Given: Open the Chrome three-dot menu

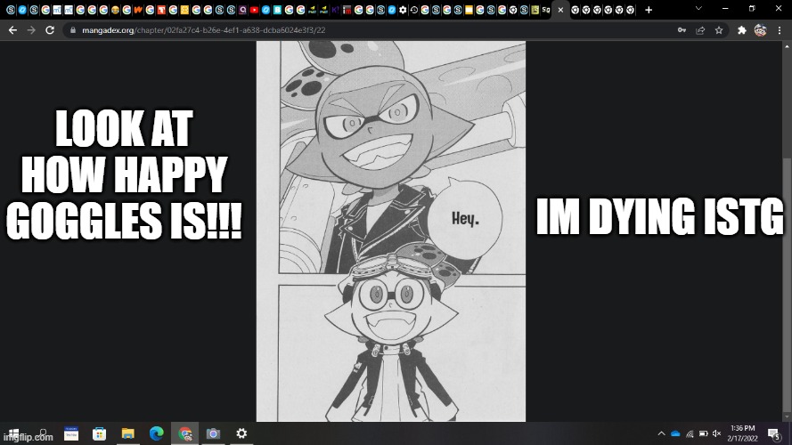Looking at the screenshot, I should tap(780, 30).
